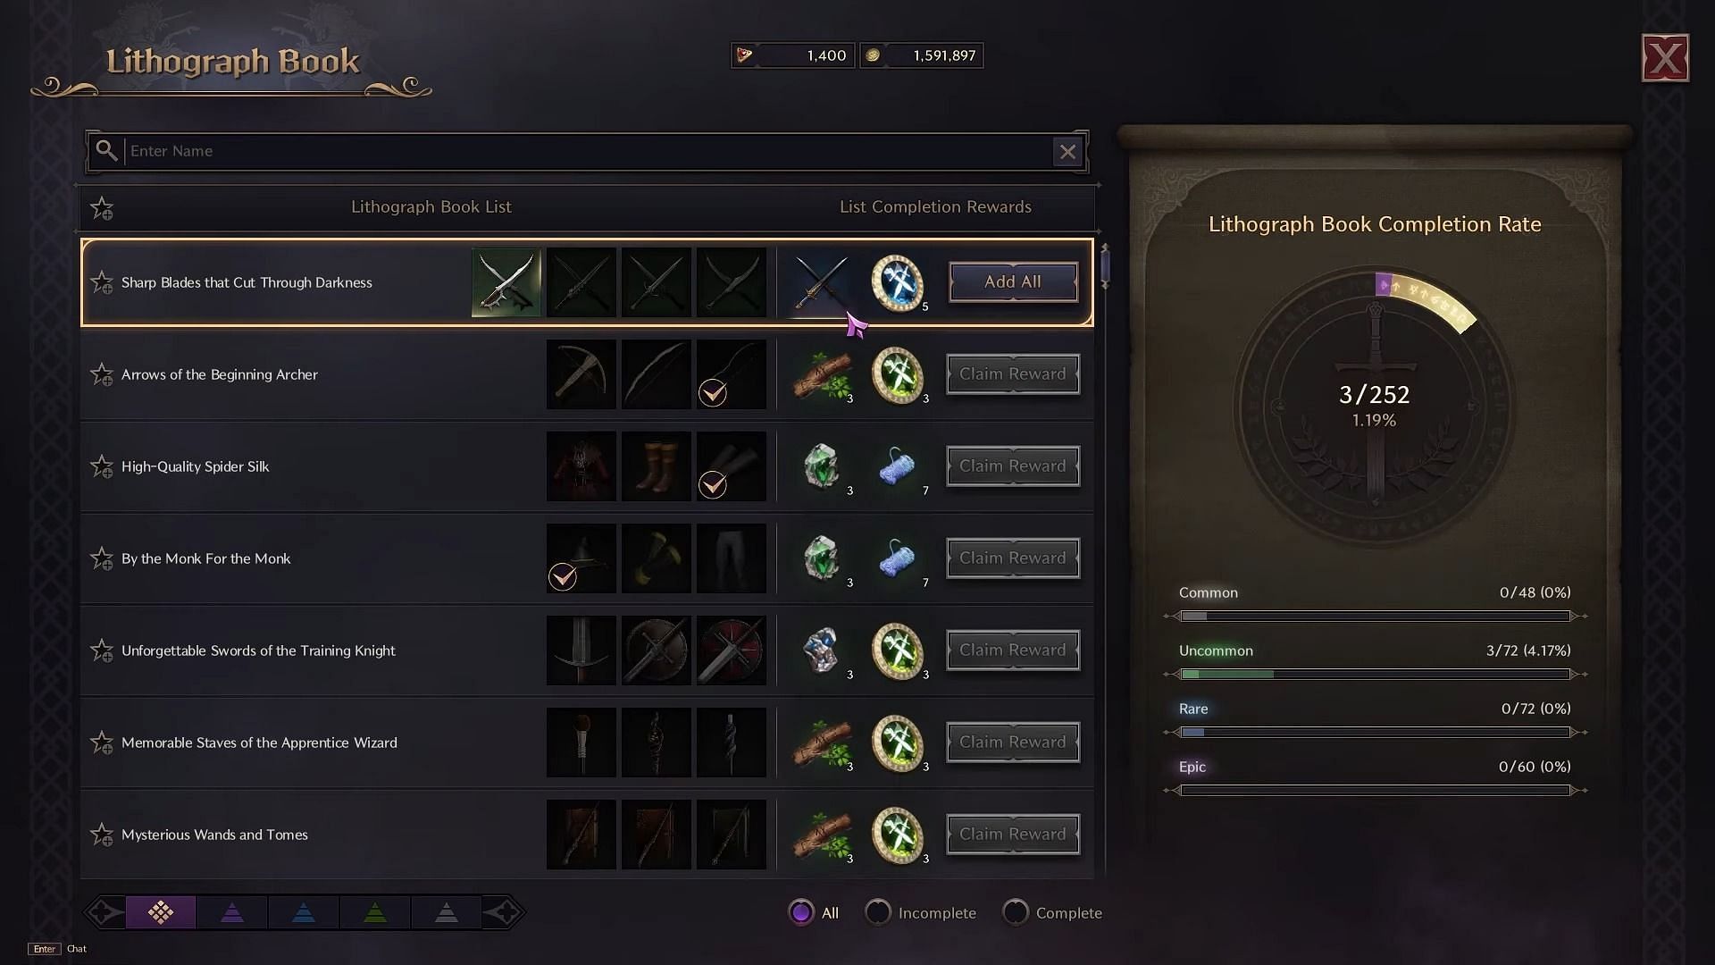Clear the search field with the X
The height and width of the screenshot is (965, 1715).
[x=1067, y=152]
